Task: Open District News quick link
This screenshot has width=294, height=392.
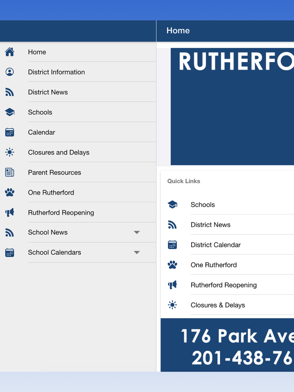Action: [x=227, y=225]
